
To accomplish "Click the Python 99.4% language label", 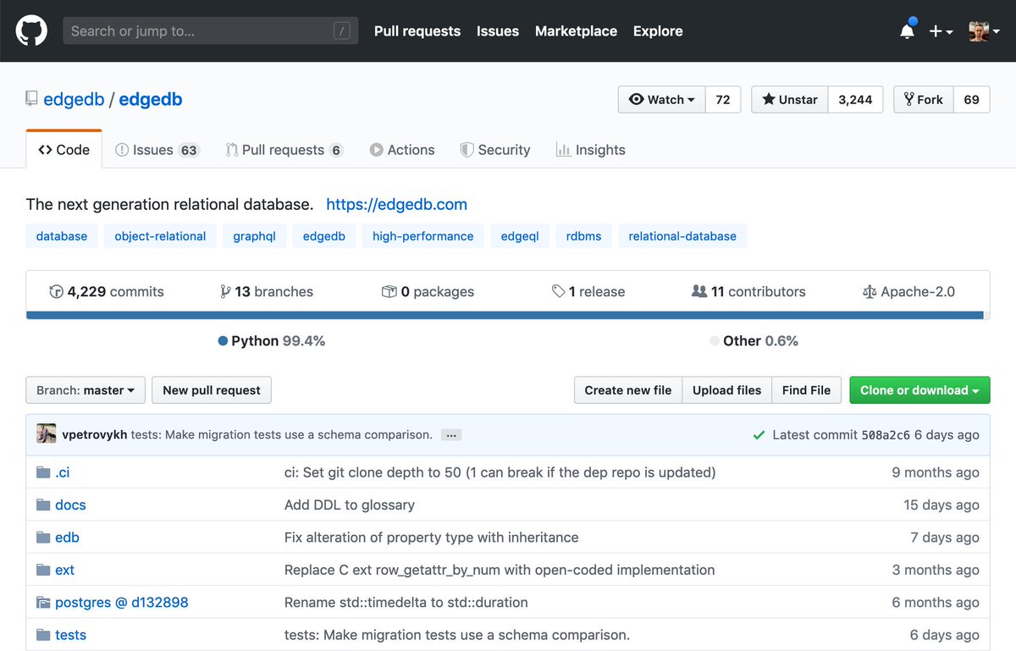I will 272,340.
